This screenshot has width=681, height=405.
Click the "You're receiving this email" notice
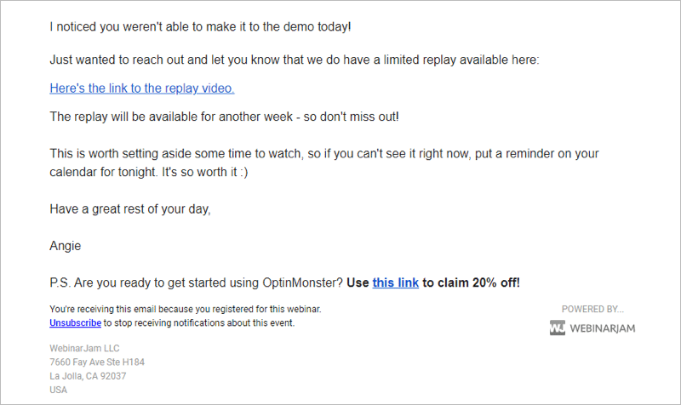coord(186,309)
